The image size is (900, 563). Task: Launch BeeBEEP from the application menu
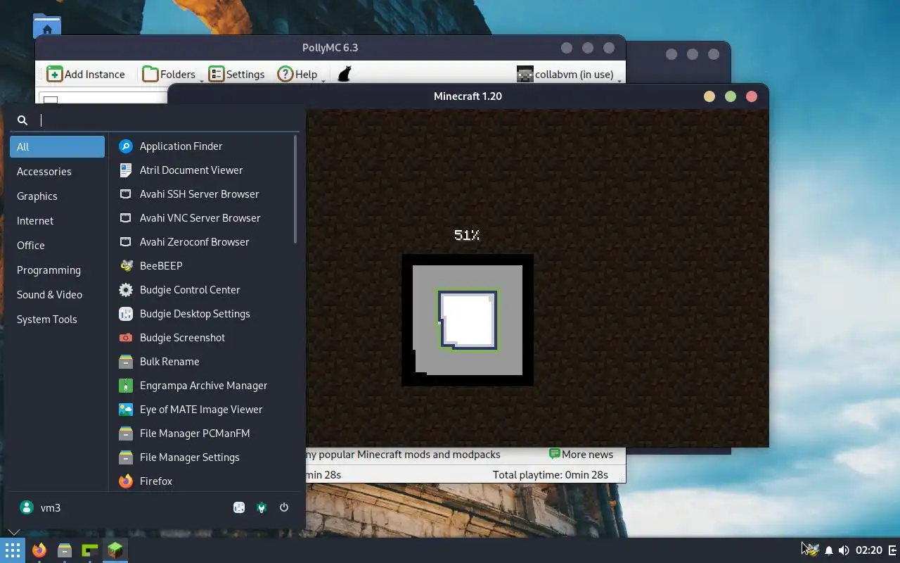(202, 266)
